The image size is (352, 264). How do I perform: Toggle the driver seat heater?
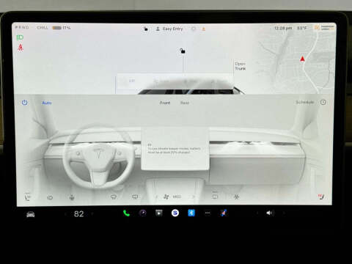click(28, 197)
